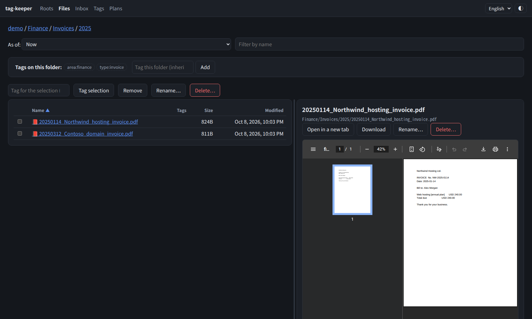The width and height of the screenshot is (532, 319).
Task: Sort by Name column ascending arrow
Action: 48,110
